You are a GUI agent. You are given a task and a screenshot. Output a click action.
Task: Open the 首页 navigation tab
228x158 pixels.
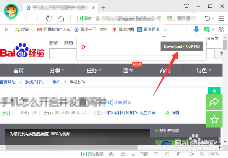18,70
